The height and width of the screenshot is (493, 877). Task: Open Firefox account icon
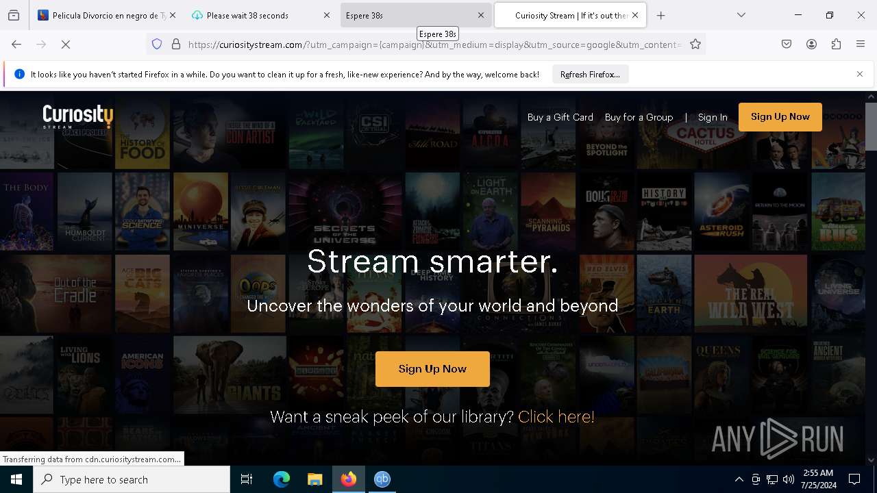tap(811, 45)
